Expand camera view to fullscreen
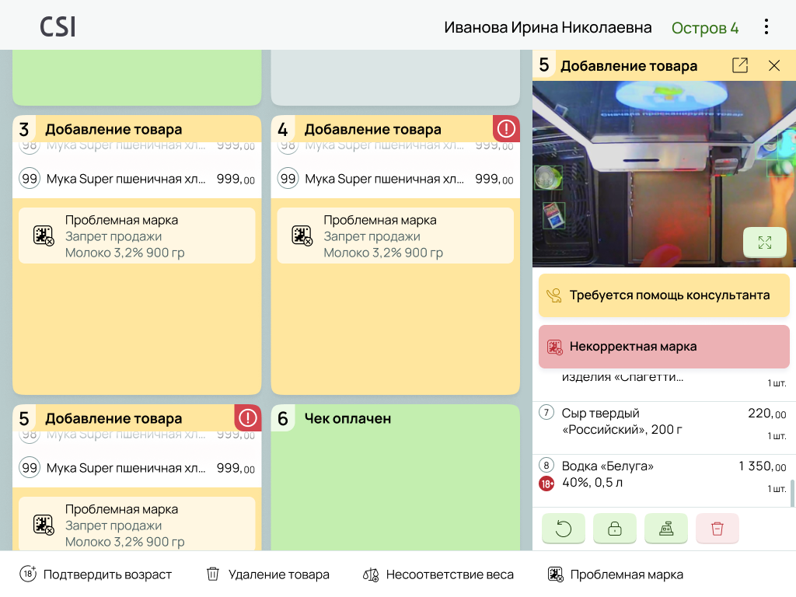Screen dimensions: 796x597 pos(765,243)
